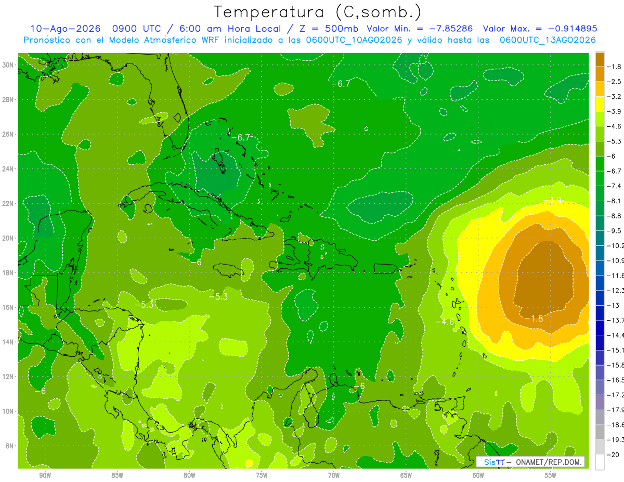Click the 28N latitude axis label

pyautogui.click(x=8, y=99)
